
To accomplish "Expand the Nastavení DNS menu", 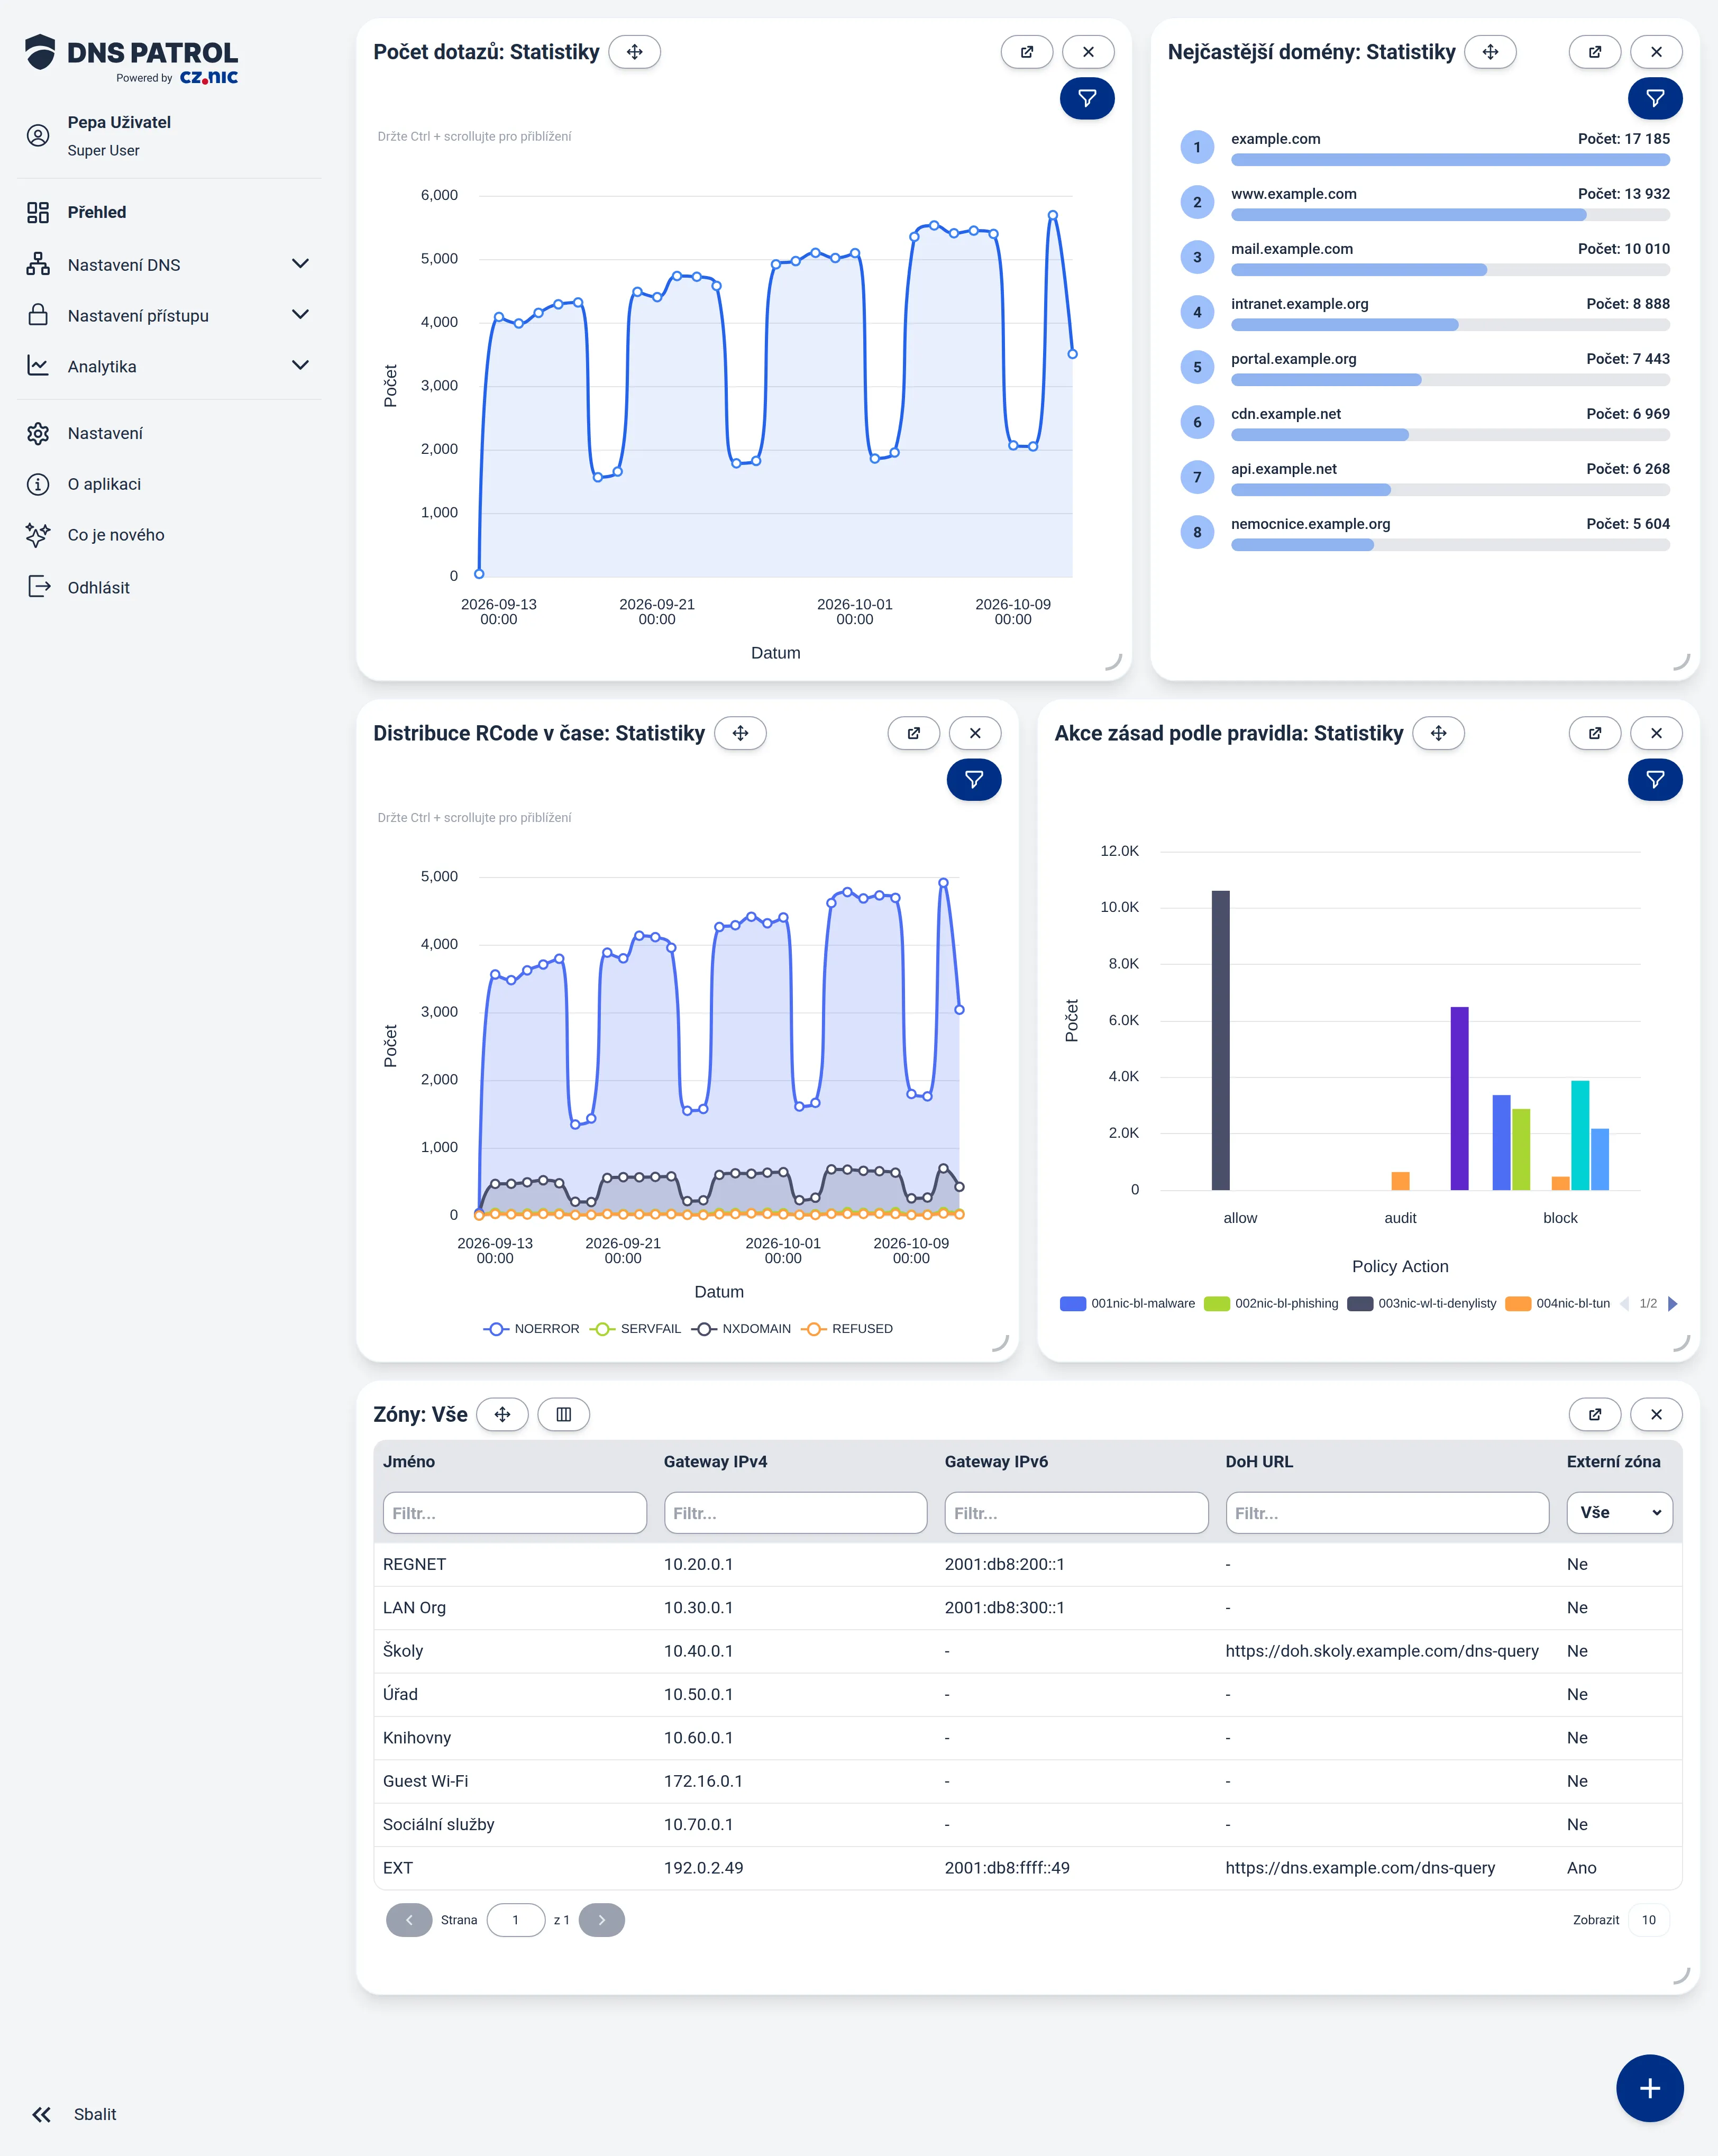I will tap(169, 265).
